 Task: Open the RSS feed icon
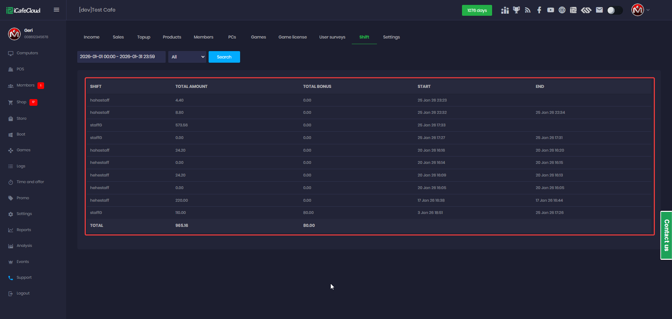[528, 10]
